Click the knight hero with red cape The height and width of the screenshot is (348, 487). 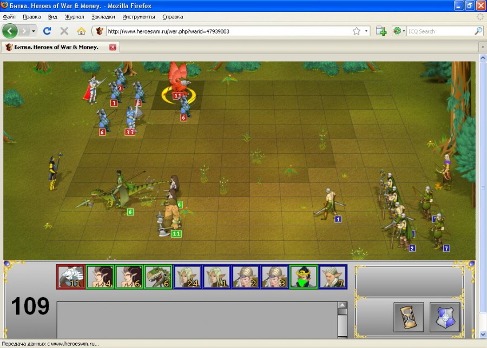(93, 89)
